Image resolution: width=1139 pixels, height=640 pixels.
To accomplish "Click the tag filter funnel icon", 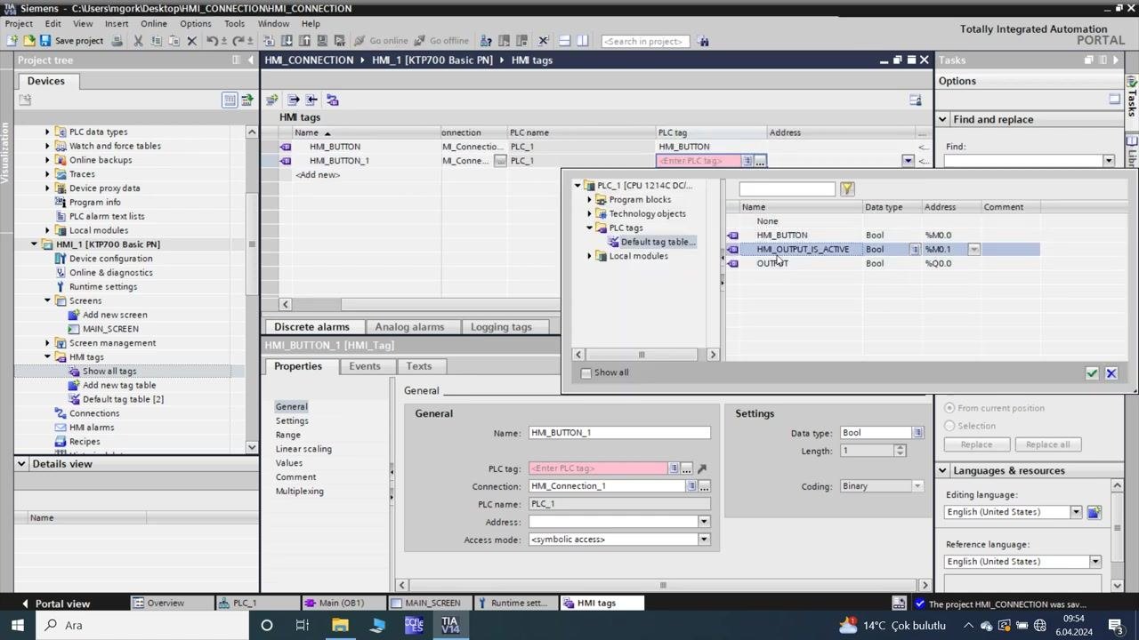I will click(x=847, y=188).
